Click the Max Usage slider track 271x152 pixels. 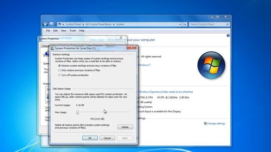pyautogui.click(x=103, y=112)
